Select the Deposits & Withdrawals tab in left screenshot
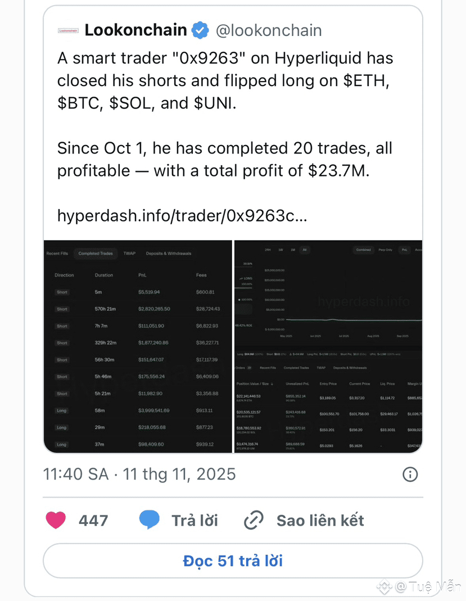Viewport: 466px width, 601px height. pyautogui.click(x=168, y=254)
